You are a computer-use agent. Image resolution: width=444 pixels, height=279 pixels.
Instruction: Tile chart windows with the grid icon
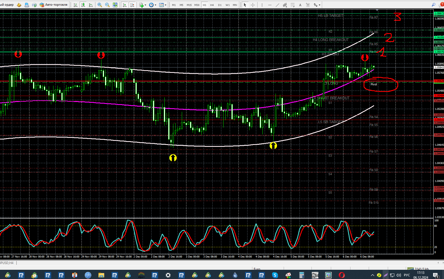coord(115,5)
